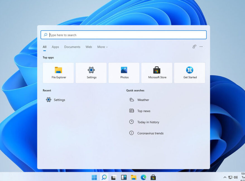
Task: Open Widgets from the taskbar
Action: pyautogui.click(x=124, y=177)
